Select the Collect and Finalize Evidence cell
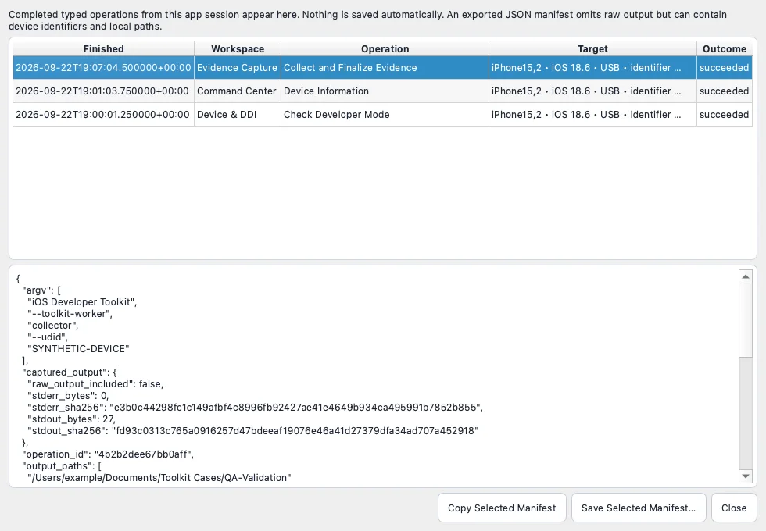766x531 pixels. pos(385,67)
